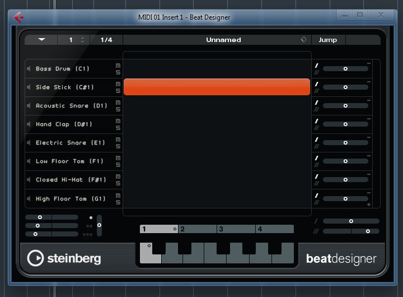Set the High Floor Tom offset slider
Viewport: 403px width, 297px height.
pyautogui.click(x=345, y=199)
